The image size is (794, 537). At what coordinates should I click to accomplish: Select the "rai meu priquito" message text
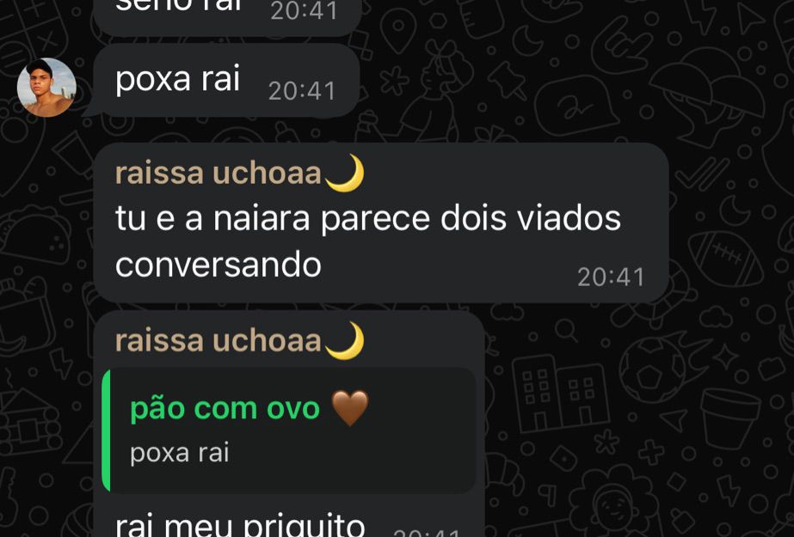(240, 525)
